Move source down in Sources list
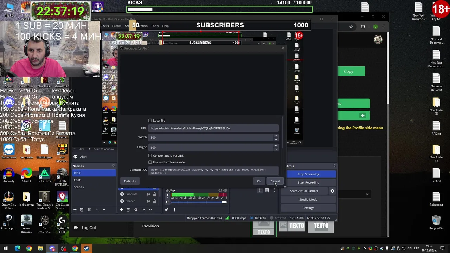Image resolution: width=450 pixels, height=253 pixels. point(150,210)
